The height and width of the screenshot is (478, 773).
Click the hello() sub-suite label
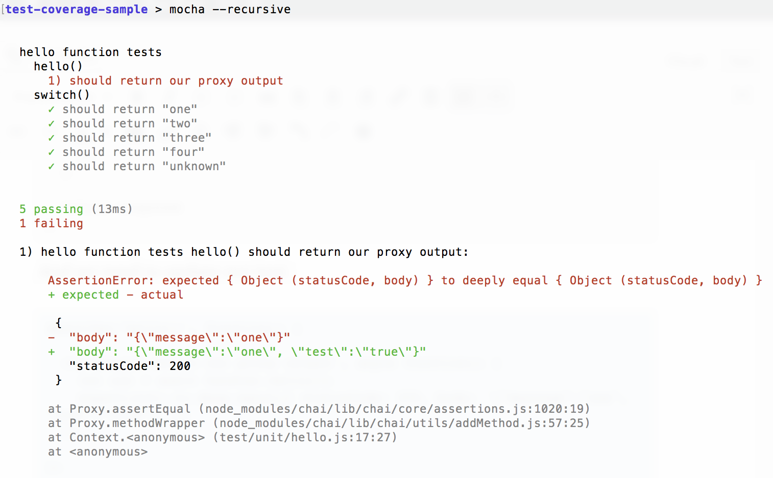click(58, 66)
